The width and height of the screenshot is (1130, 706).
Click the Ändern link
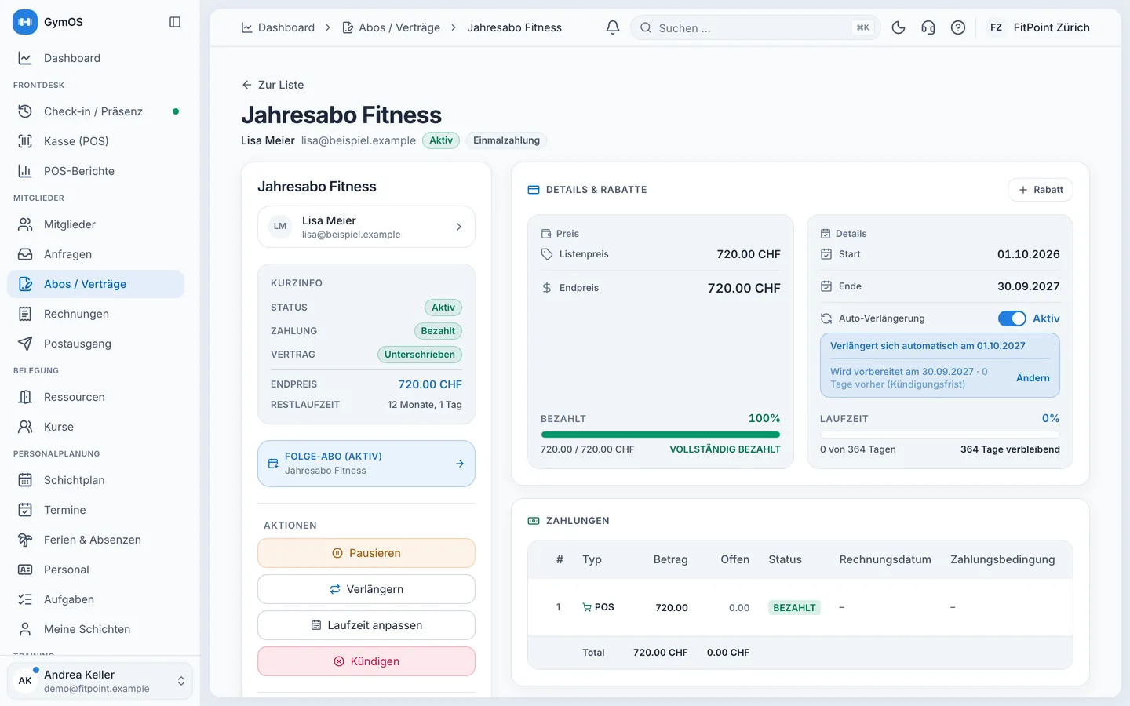(1033, 378)
